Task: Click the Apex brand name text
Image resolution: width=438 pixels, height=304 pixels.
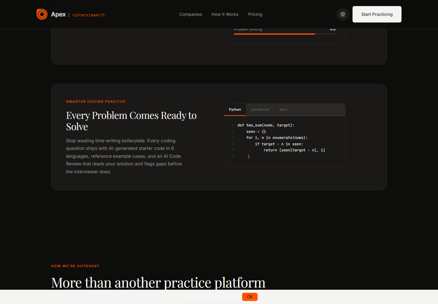Action: 58,14
